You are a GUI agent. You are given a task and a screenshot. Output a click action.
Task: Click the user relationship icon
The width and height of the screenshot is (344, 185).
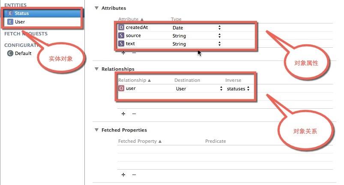pos(121,89)
